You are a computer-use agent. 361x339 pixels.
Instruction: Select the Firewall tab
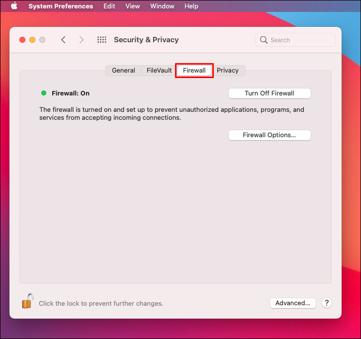pyautogui.click(x=194, y=71)
